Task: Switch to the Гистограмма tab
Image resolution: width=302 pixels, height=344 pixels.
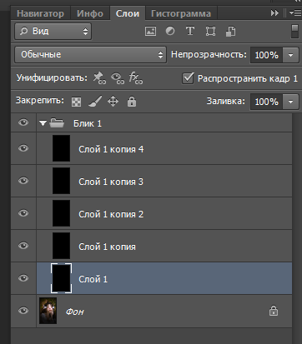Action: coord(181,13)
